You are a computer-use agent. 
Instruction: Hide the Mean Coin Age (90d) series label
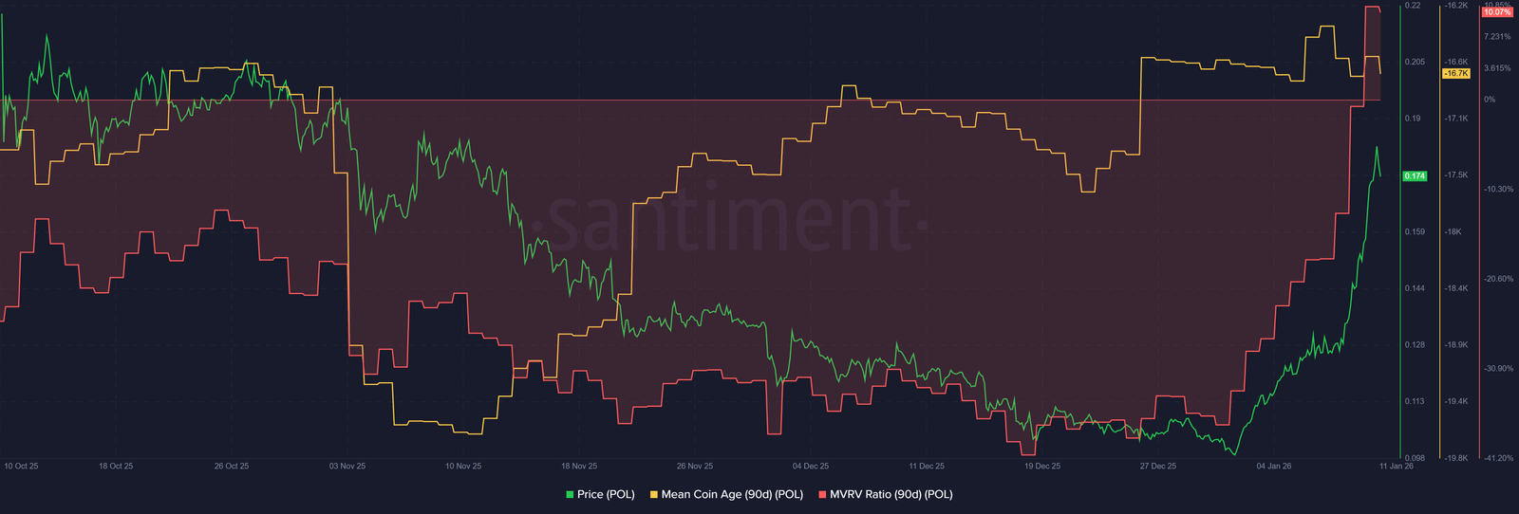coord(732,494)
